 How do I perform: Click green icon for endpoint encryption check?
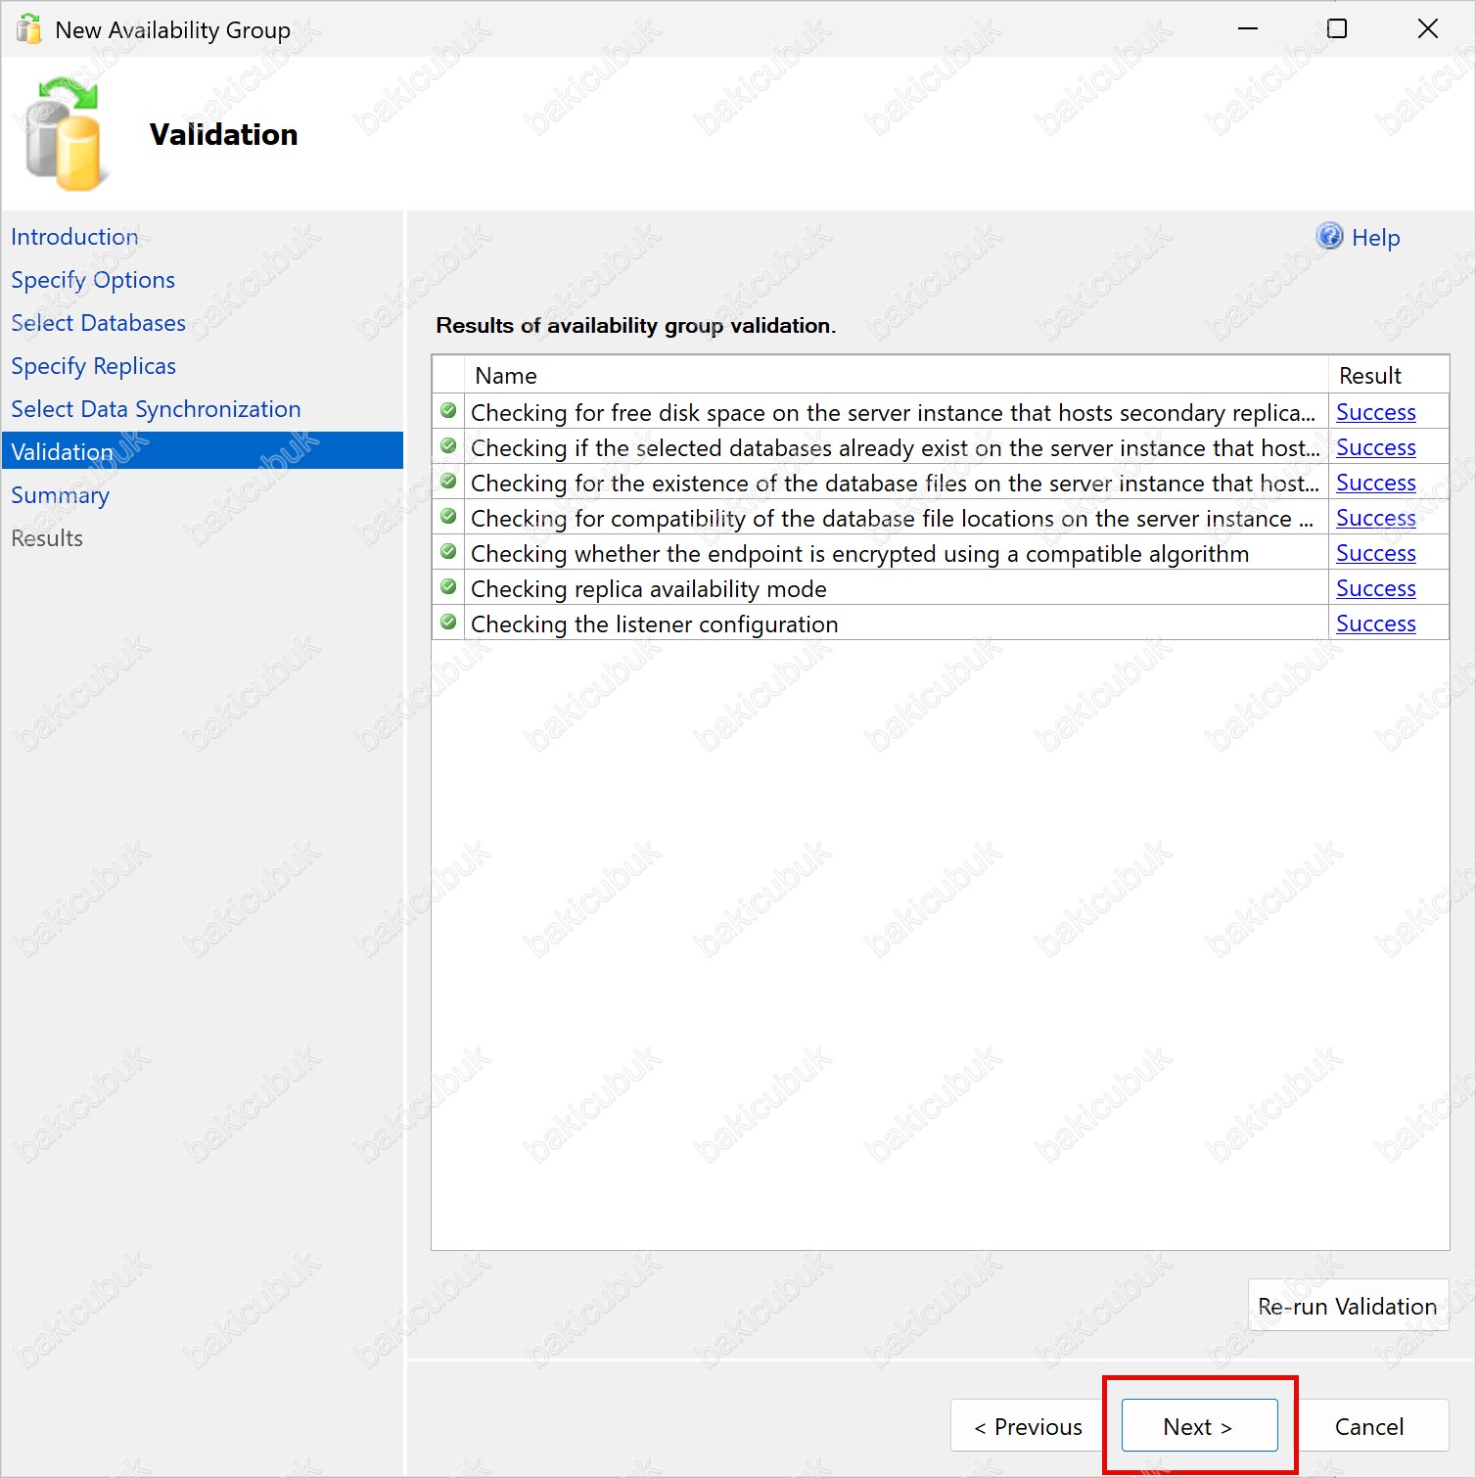click(x=448, y=552)
